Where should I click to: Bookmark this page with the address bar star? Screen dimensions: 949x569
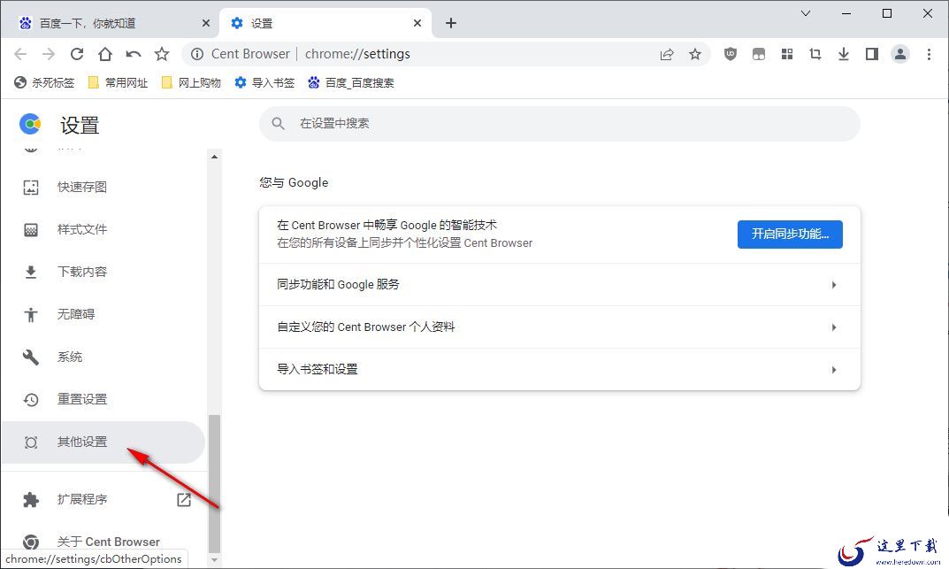tap(695, 55)
